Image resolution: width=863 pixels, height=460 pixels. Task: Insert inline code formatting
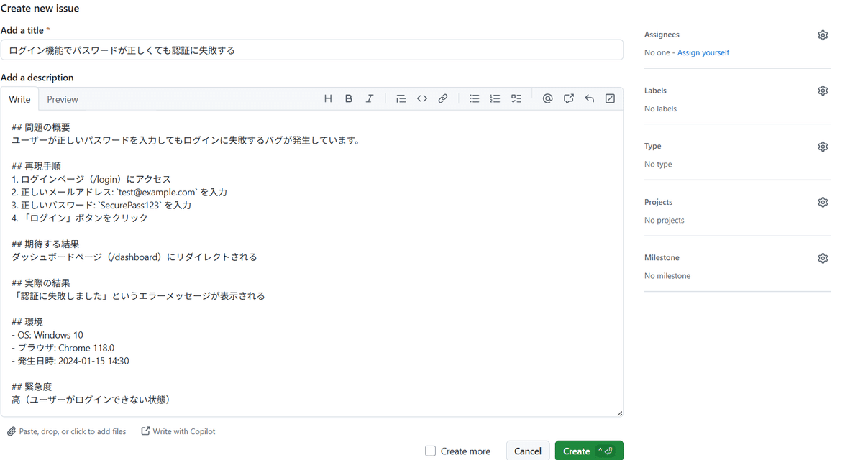tap(422, 98)
